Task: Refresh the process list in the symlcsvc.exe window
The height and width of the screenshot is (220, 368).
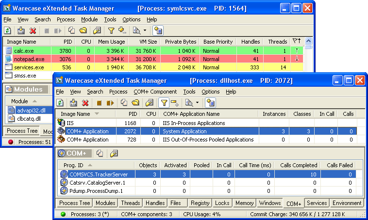Action: point(8,31)
